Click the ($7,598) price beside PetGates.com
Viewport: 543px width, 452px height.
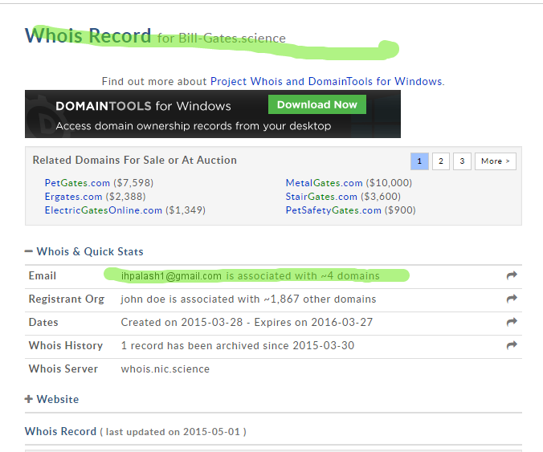(x=133, y=183)
